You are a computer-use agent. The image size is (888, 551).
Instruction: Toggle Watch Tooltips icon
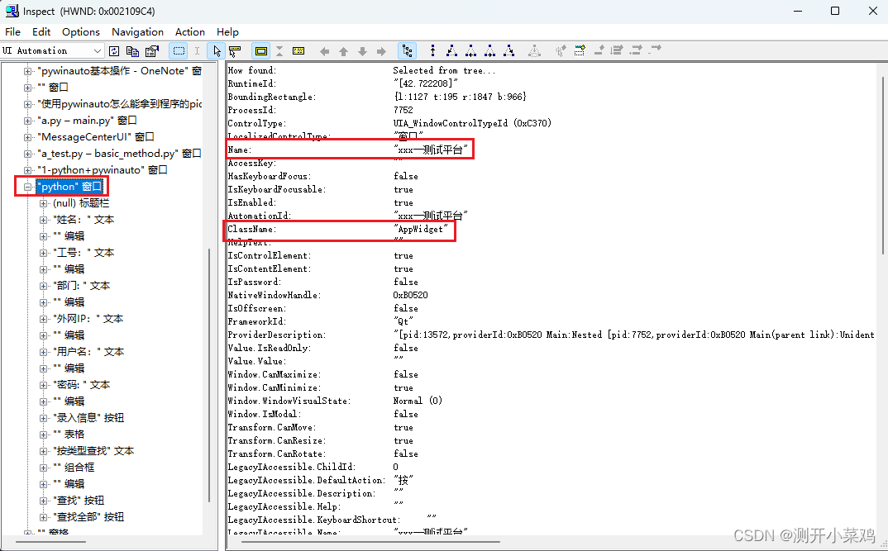click(x=235, y=51)
